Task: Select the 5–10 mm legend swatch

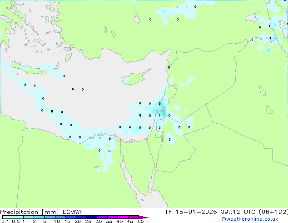Action: 50,217
